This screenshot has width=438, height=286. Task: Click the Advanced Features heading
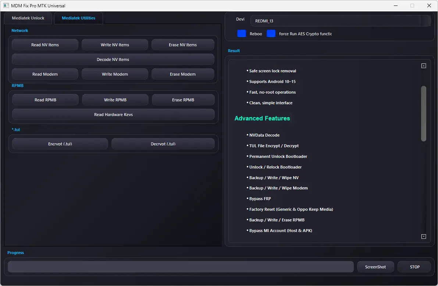(262, 119)
